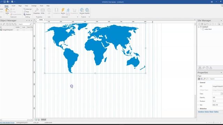The height and width of the screenshot is (125, 223).
Task: Expand the Position property row
Action: click(x=198, y=101)
